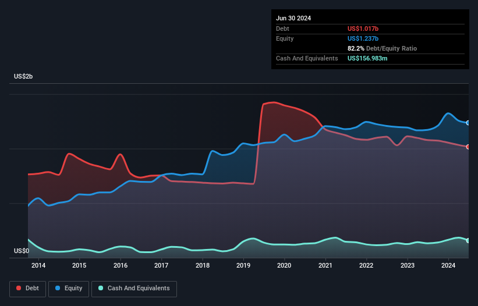
Task: Click the 2022 x-axis label
Action: (x=366, y=265)
